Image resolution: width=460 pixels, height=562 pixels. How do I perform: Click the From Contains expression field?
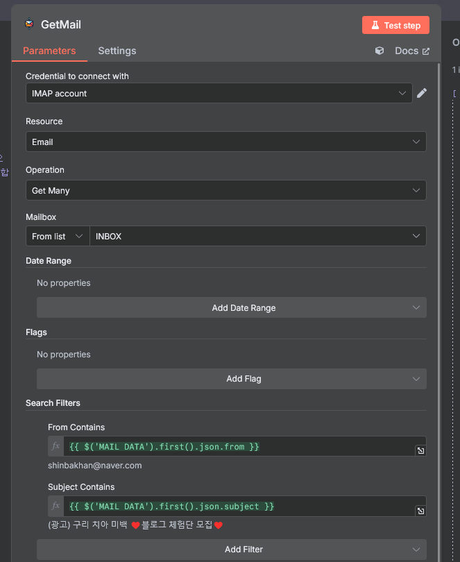[239, 447]
